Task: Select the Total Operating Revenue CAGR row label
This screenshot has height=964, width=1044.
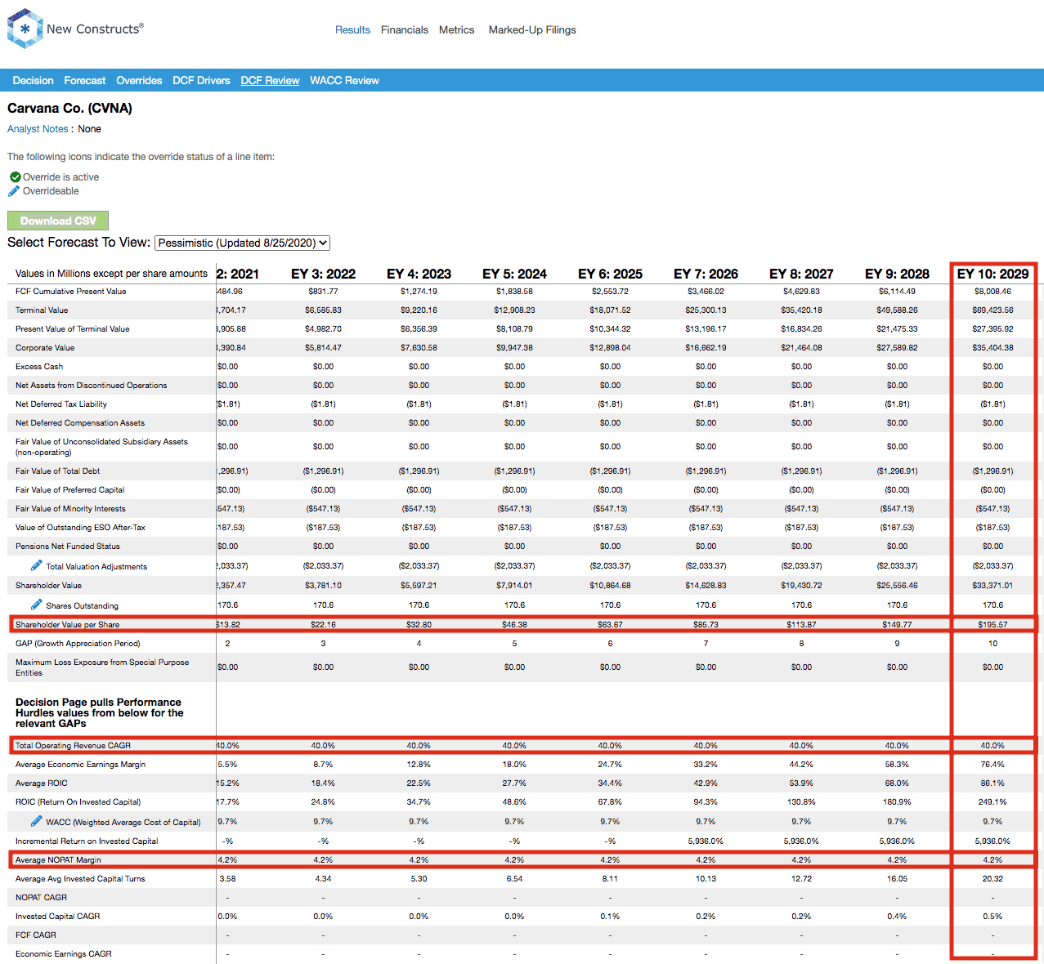Action: tap(73, 745)
